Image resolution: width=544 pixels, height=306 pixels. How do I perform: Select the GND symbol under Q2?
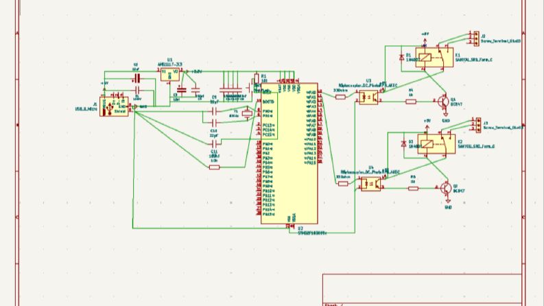(448, 201)
